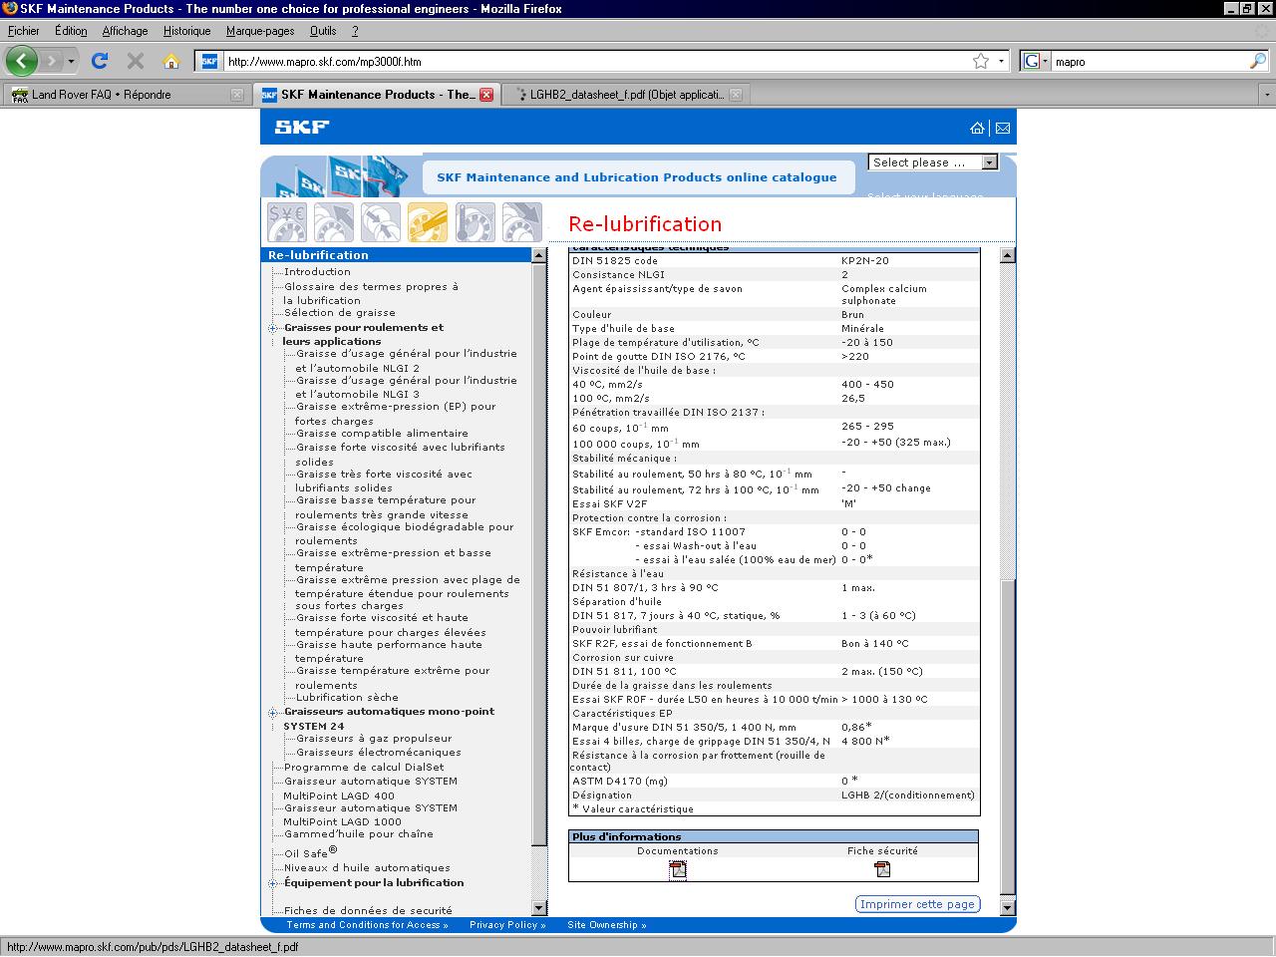Expand 'Équipement pour la lubrification' tree node
The width and height of the screenshot is (1276, 957).
(272, 883)
